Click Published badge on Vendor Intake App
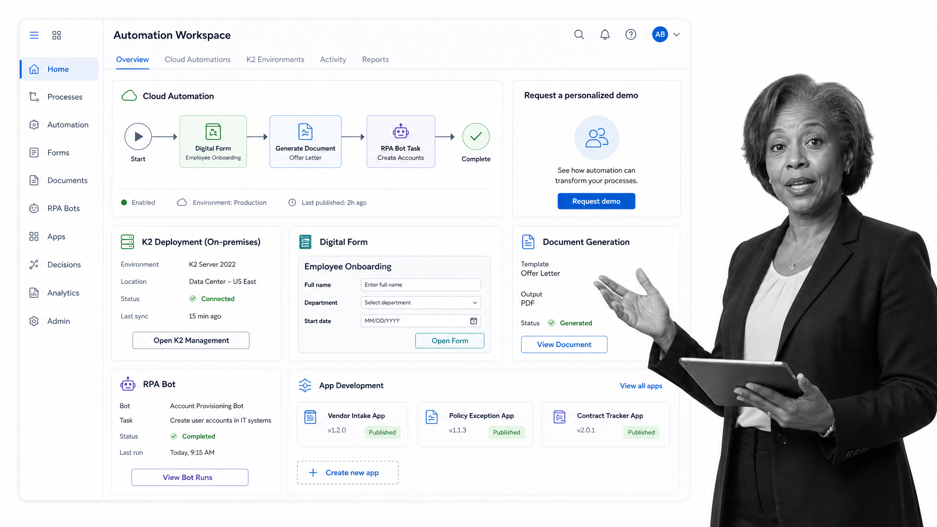The width and height of the screenshot is (937, 527). [382, 432]
